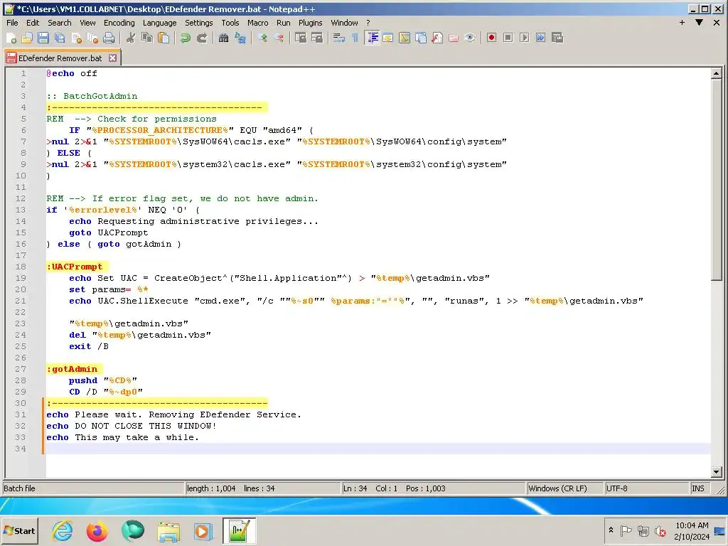This screenshot has width=728, height=546.
Task: Open the Macro menu
Action: (x=257, y=23)
